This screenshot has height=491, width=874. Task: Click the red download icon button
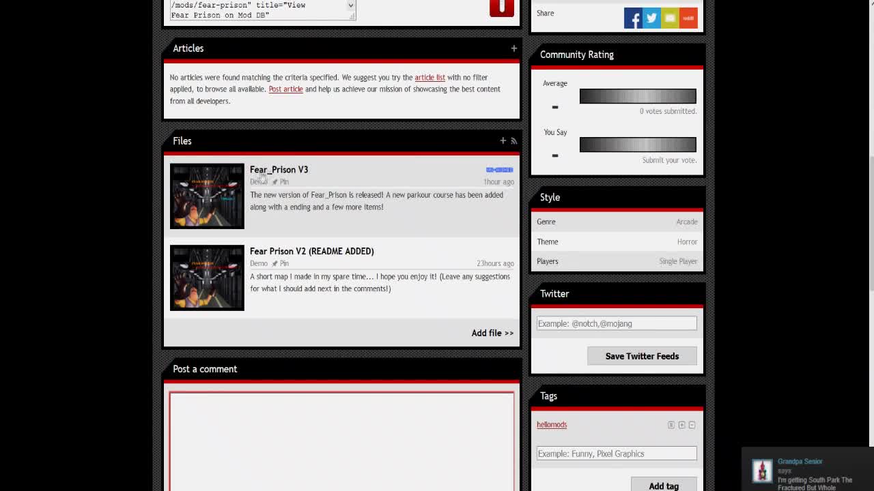pos(501,8)
